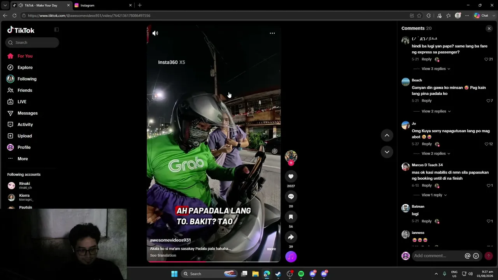Like Beach's comment with 7 likes
Screen dimensions: 498x280
click(x=488, y=101)
